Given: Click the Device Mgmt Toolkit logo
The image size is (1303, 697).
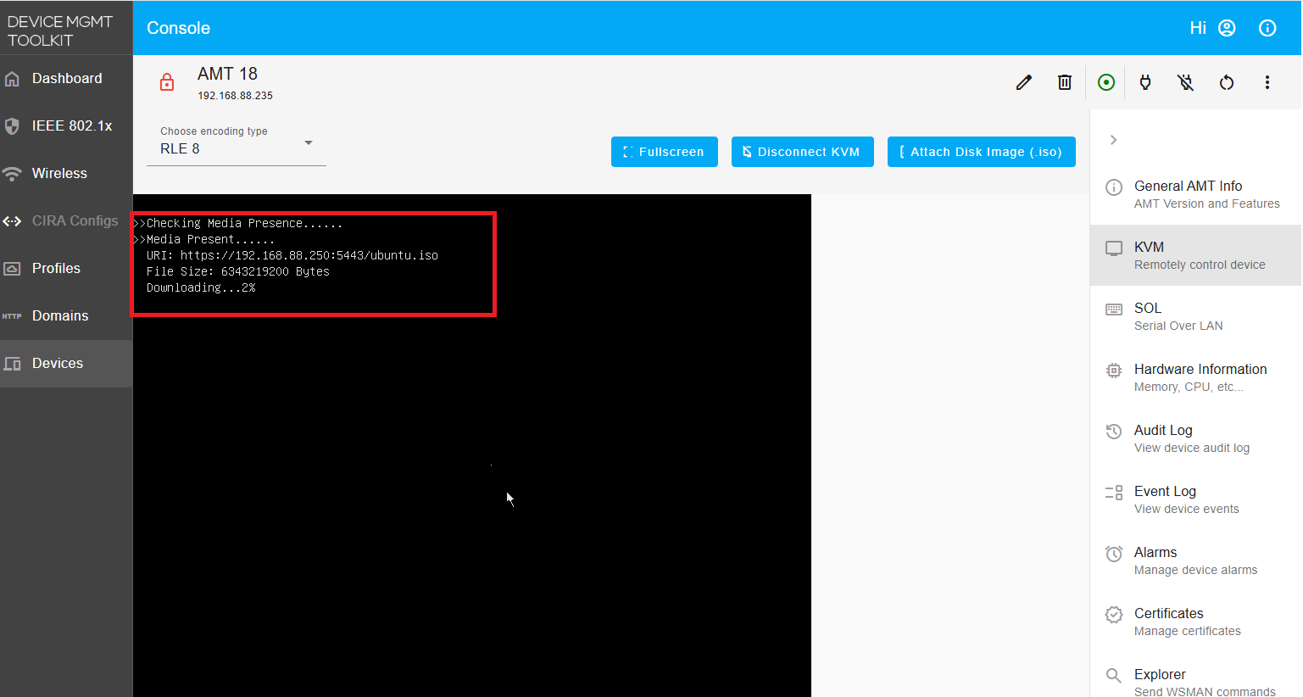Looking at the screenshot, I should (x=60, y=31).
